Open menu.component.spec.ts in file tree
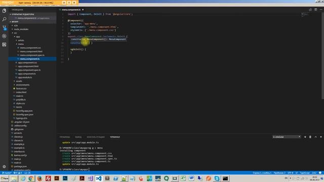This screenshot has width=324, height=182. [x=32, y=55]
